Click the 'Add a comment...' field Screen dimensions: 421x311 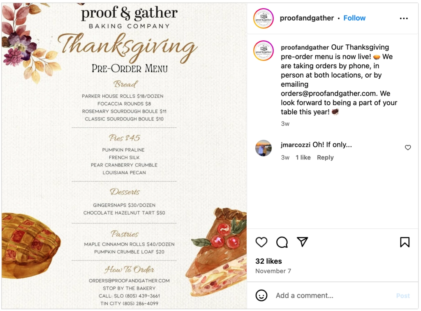pyautogui.click(x=329, y=295)
